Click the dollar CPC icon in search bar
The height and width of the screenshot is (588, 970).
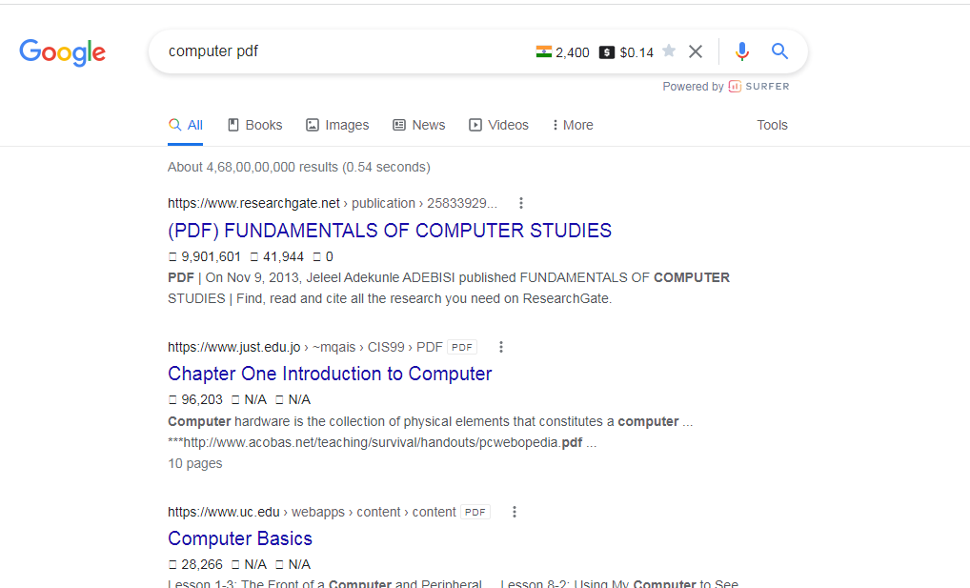(x=607, y=52)
